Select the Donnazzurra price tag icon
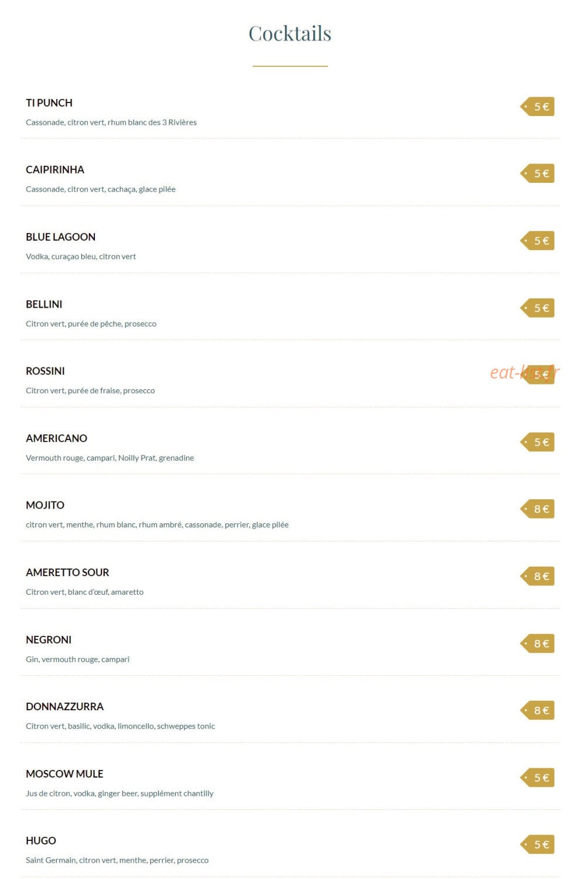Screen dimensions: 573x879 pos(537,711)
